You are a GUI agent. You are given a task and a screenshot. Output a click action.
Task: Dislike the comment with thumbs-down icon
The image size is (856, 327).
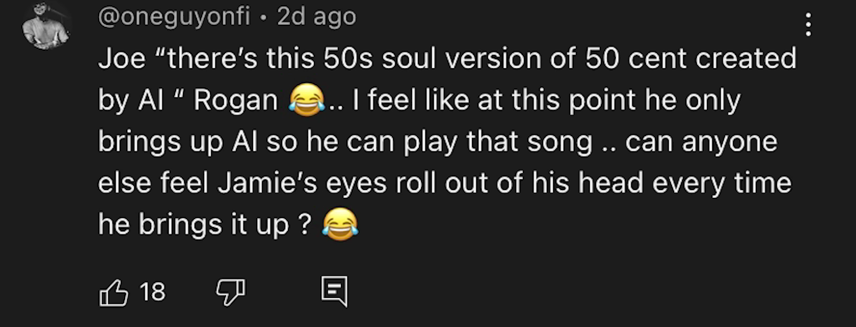pos(230,292)
